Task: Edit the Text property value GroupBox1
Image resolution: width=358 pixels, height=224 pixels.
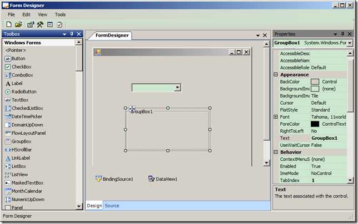Action: [x=329, y=138]
